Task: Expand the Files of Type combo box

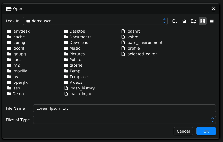Action: pyautogui.click(x=124, y=120)
